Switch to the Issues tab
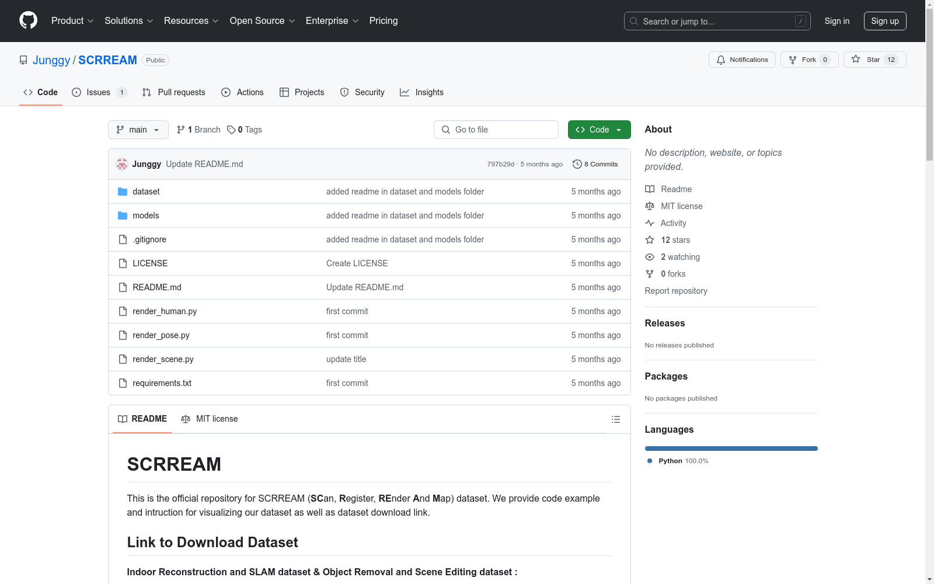934x584 pixels. (x=99, y=92)
